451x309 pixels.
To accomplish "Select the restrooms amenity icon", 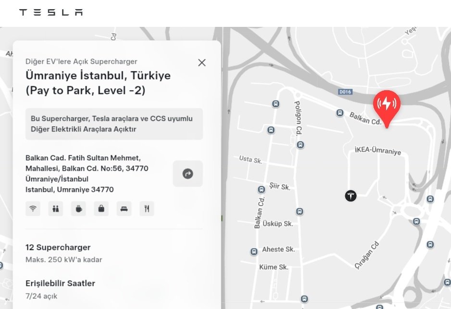I will 55,209.
